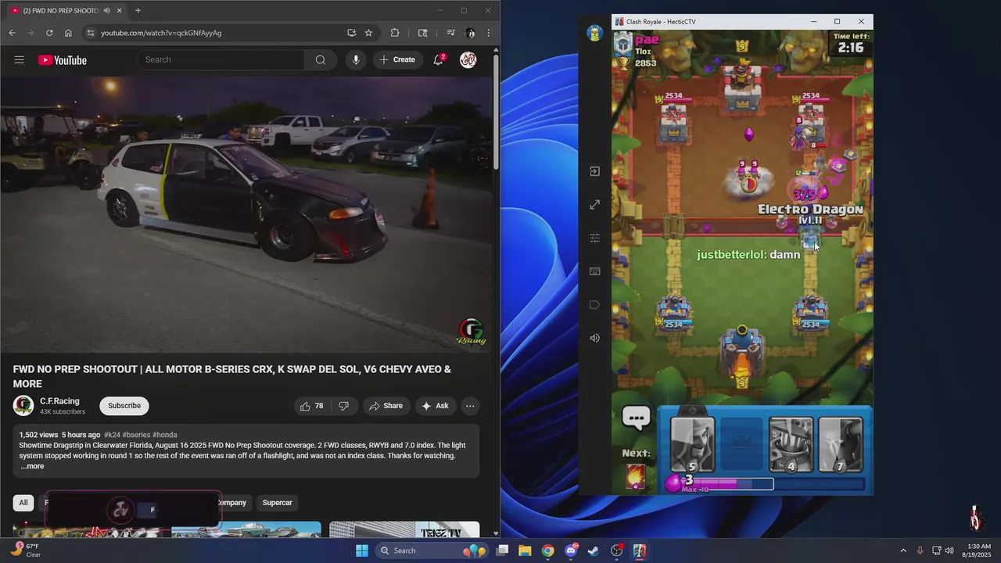1001x563 pixels.
Task: Bookmark this page with the star
Action: click(368, 33)
